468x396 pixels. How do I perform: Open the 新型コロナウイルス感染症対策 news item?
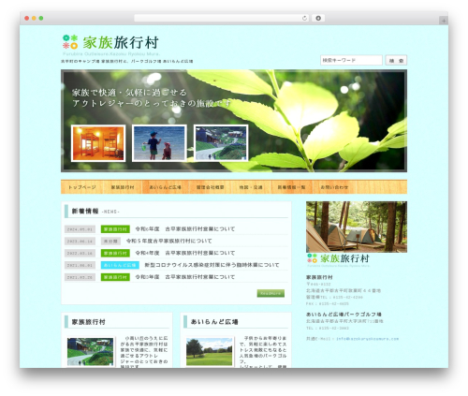(x=212, y=265)
